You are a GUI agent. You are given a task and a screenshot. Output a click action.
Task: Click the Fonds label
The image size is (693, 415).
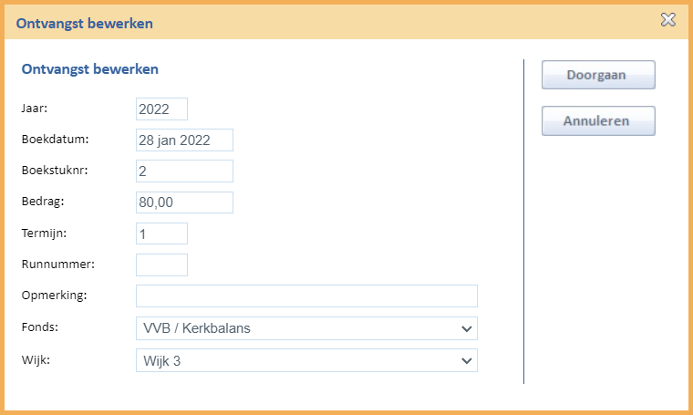pyautogui.click(x=40, y=327)
